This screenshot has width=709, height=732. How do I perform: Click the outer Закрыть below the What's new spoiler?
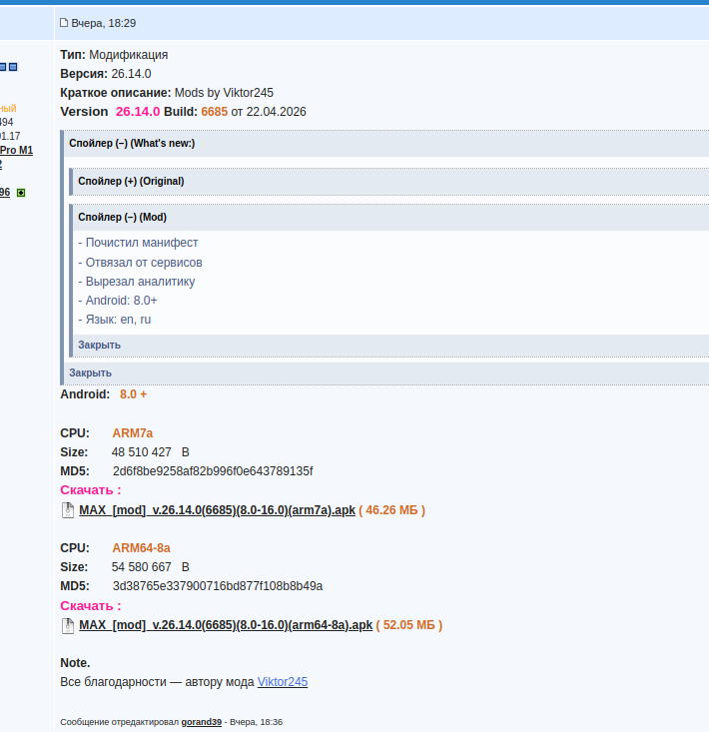pyautogui.click(x=91, y=373)
